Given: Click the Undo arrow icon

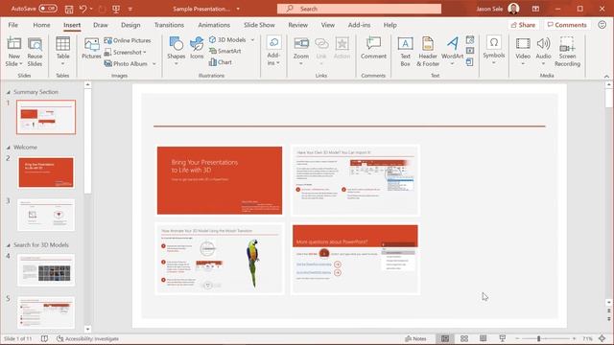Looking at the screenshot, I should click(x=83, y=9).
